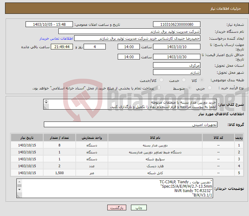
Task: Click the delivery city field شازند
Action: pyautogui.click(x=177, y=72)
